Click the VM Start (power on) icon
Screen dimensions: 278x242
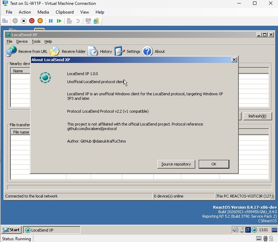(15, 21)
